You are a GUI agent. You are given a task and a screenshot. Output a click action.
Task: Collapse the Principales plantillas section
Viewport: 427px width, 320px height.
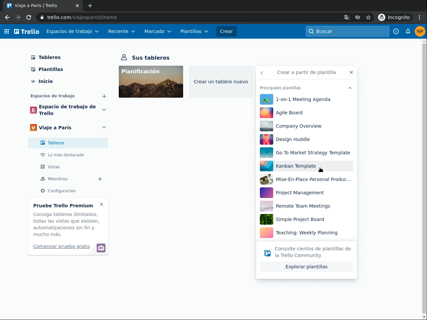[x=350, y=88]
